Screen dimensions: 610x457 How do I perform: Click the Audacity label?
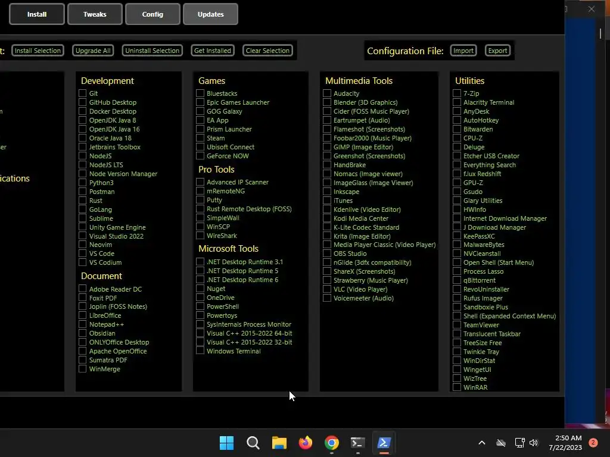coord(346,93)
